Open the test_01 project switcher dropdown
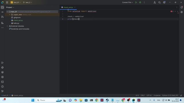The image size is (184, 103). pyautogui.click(x=16, y=2)
